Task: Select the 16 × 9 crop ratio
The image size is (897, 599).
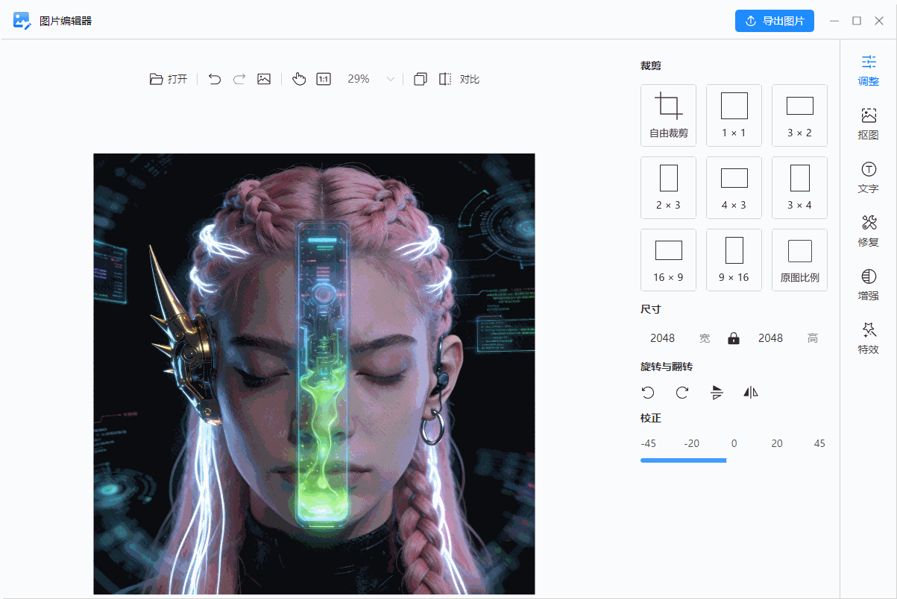Action: tap(668, 259)
